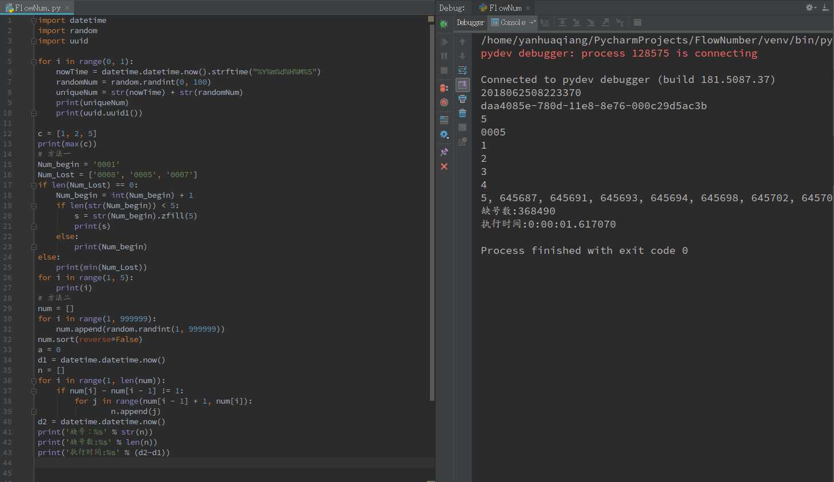Click 'd2 = datetime.datetime.now()' line
Screen dimensions: 834x482
101,422
